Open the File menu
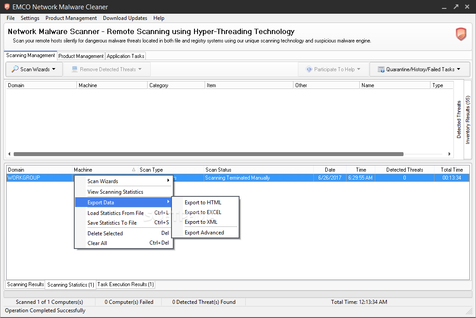The image size is (476, 318). tap(11, 18)
